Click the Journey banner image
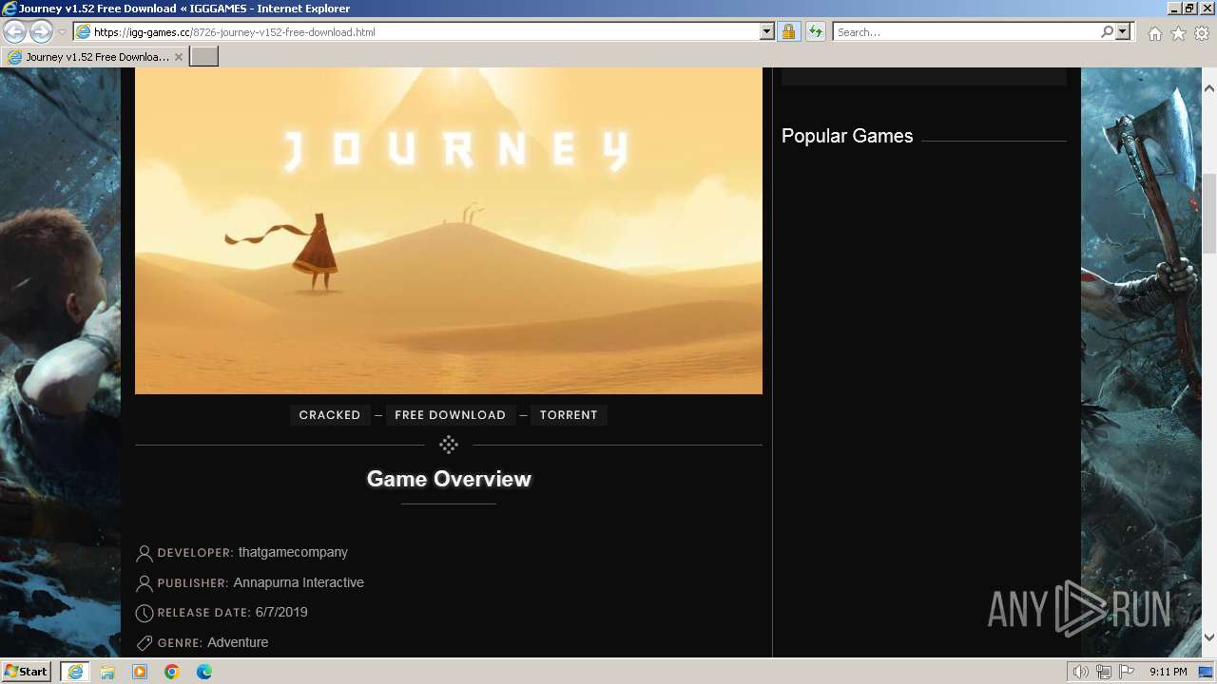This screenshot has height=684, width=1217. click(449, 231)
